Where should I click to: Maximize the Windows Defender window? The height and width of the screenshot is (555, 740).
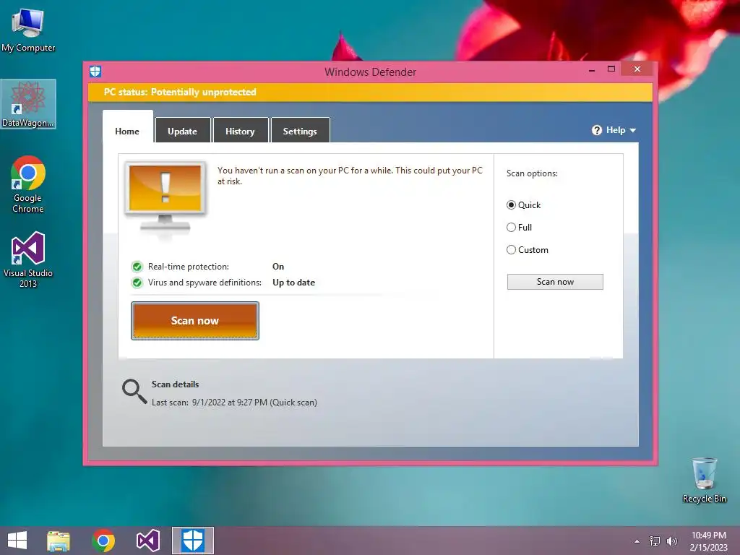point(611,69)
